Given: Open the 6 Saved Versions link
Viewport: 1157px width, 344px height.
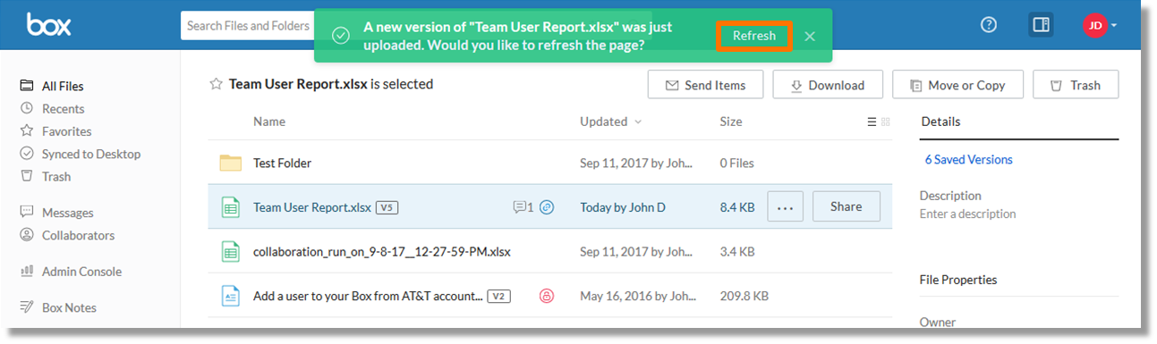Looking at the screenshot, I should click(x=969, y=160).
